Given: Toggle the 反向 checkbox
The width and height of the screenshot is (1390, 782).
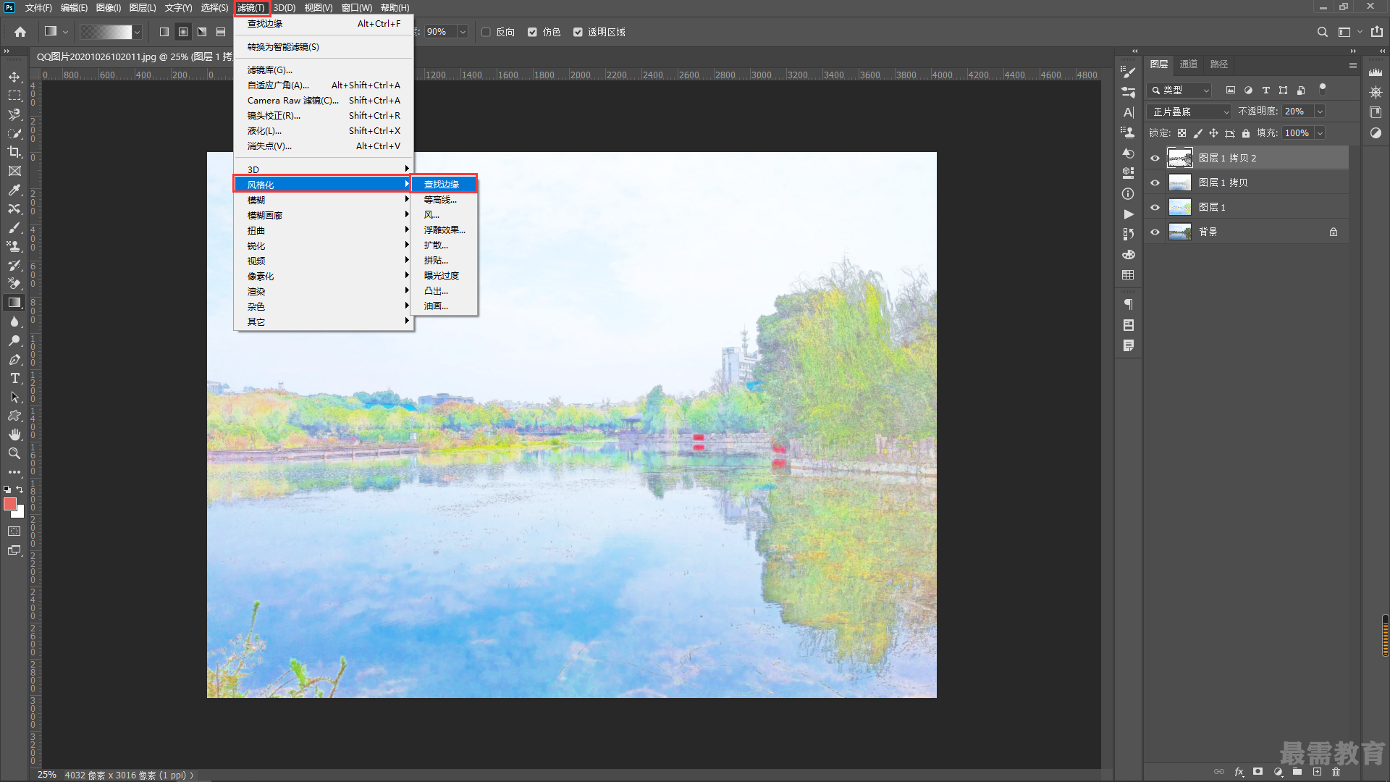Looking at the screenshot, I should 486,32.
